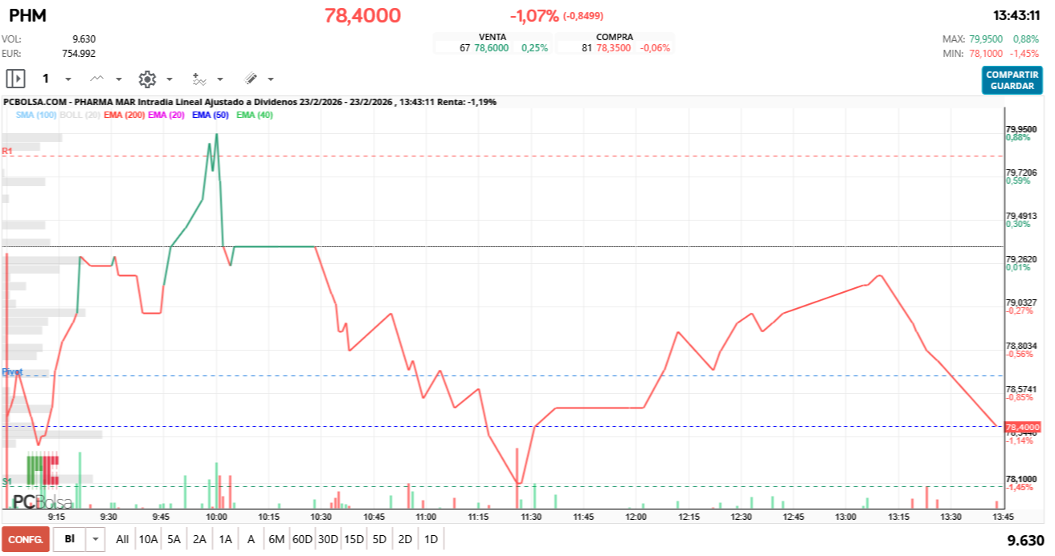Select the line chart style icon
The image size is (1055, 556).
[x=96, y=79]
